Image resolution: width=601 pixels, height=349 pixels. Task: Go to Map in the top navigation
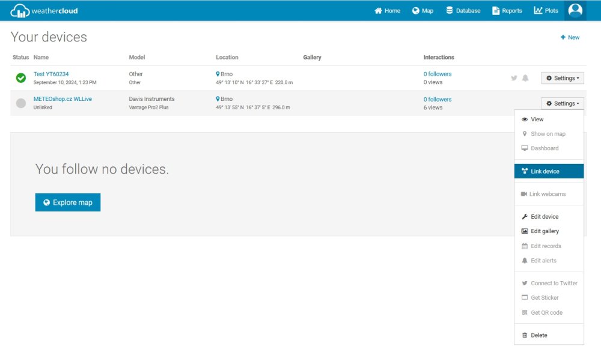click(423, 11)
